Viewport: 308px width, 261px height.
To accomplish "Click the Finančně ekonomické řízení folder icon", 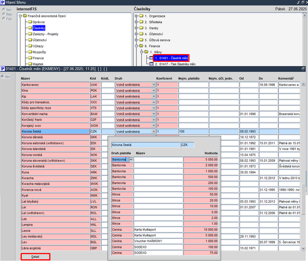I will (x=25, y=16).
